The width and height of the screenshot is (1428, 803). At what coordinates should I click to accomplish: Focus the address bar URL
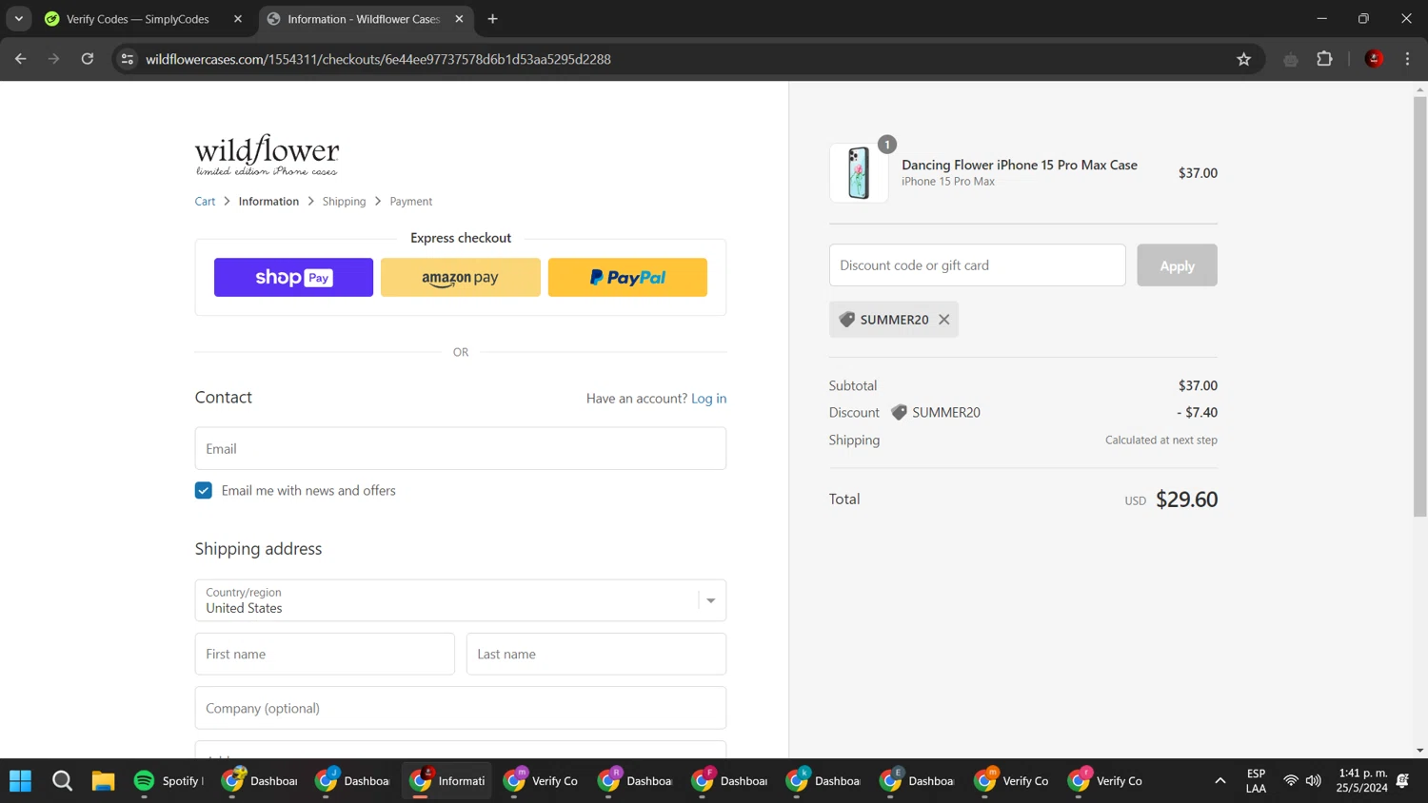click(378, 59)
